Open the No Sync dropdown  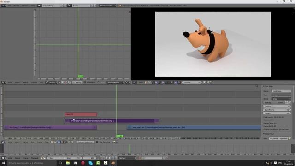pos(127,158)
